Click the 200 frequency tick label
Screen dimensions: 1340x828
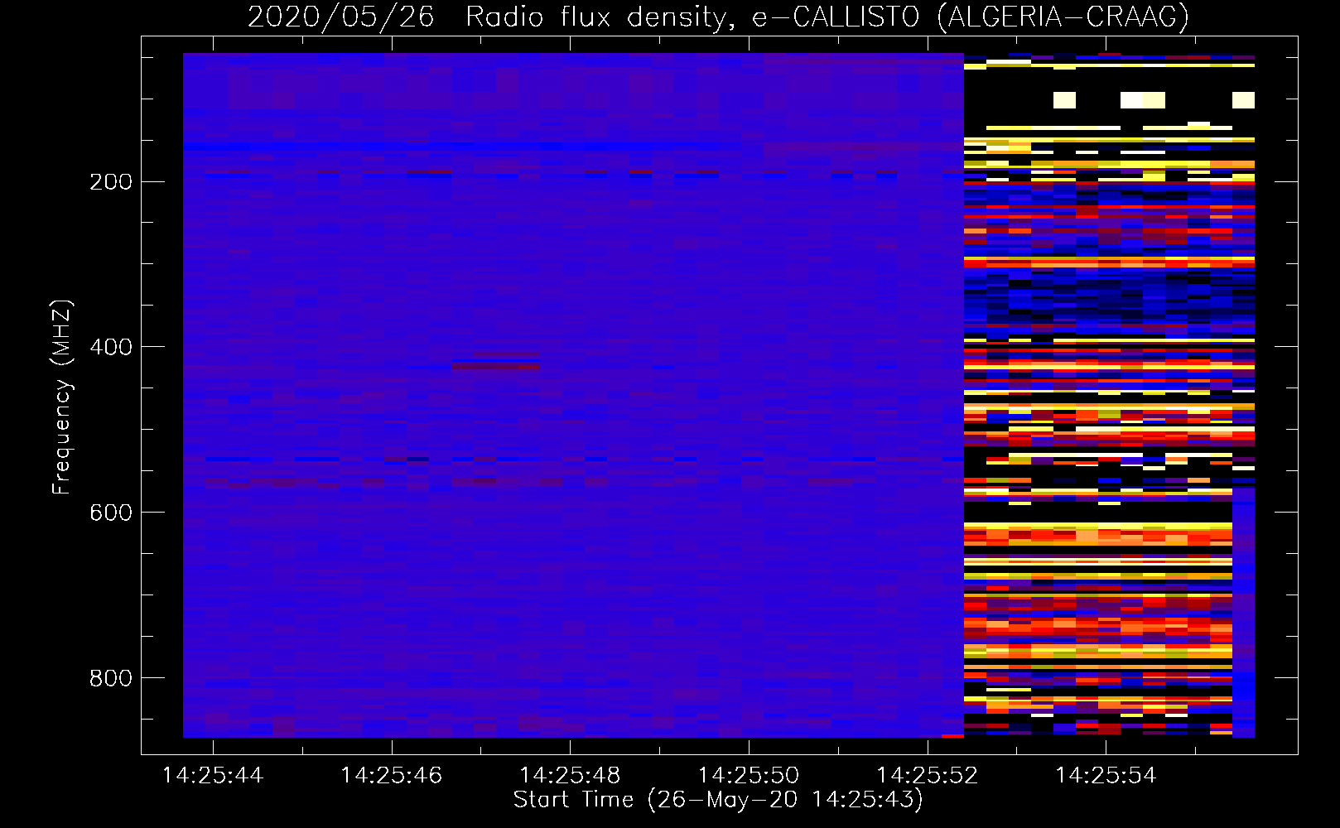tap(111, 182)
